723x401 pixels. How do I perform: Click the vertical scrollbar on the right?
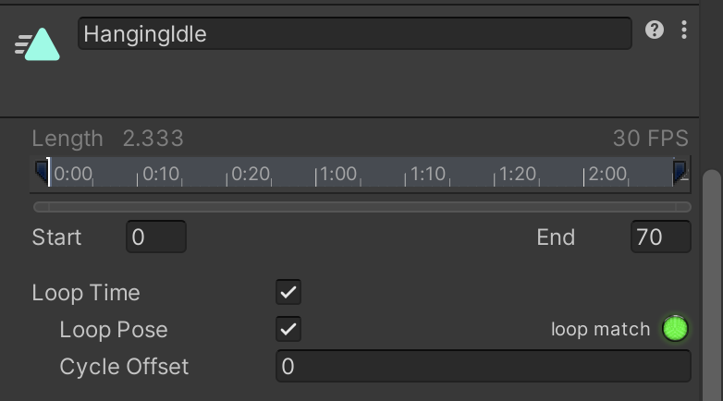point(712,277)
